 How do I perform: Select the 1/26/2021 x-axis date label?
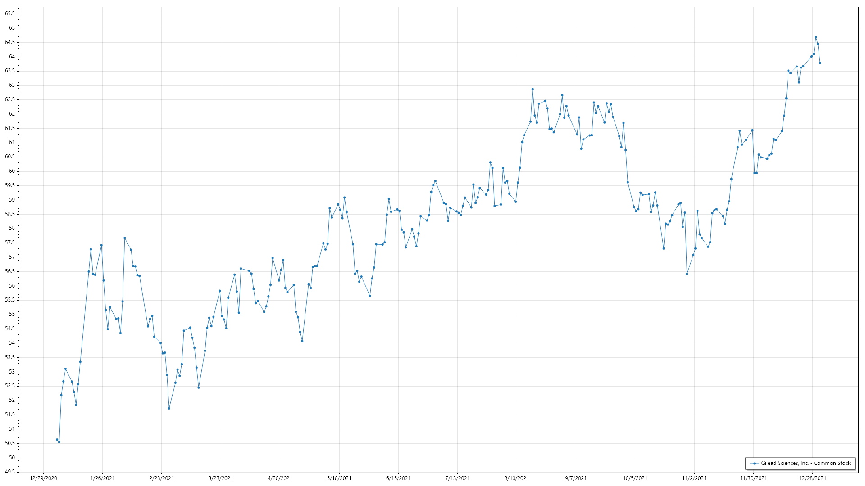coord(102,478)
